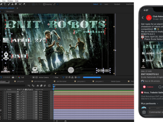163x122 pixels.
Task: Open the 1 View layout dropdown
Action: tap(57, 77)
